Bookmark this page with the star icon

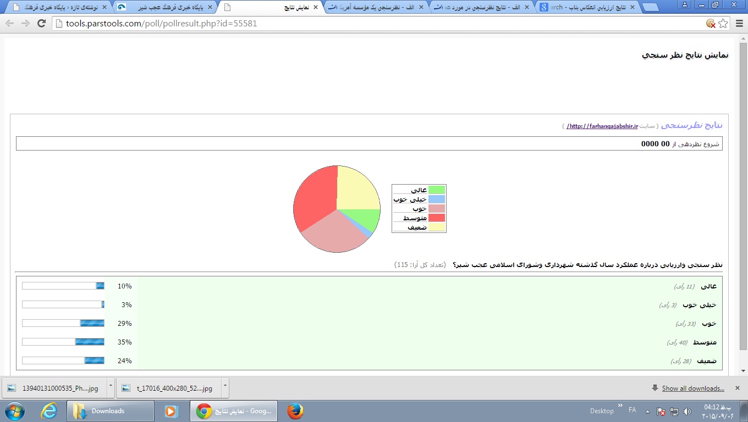[x=723, y=24]
